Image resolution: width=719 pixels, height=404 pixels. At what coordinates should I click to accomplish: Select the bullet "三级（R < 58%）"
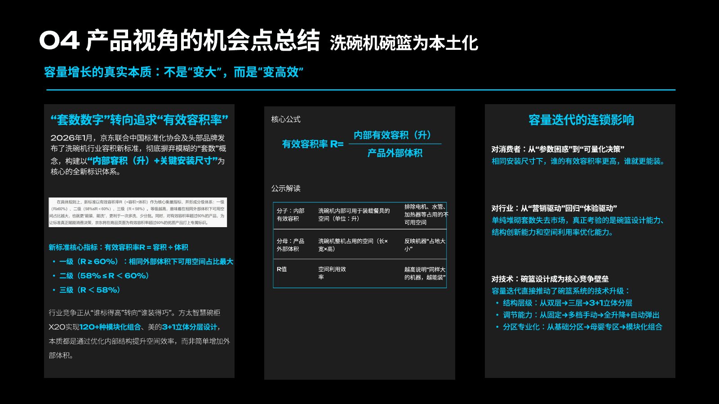(x=90, y=290)
